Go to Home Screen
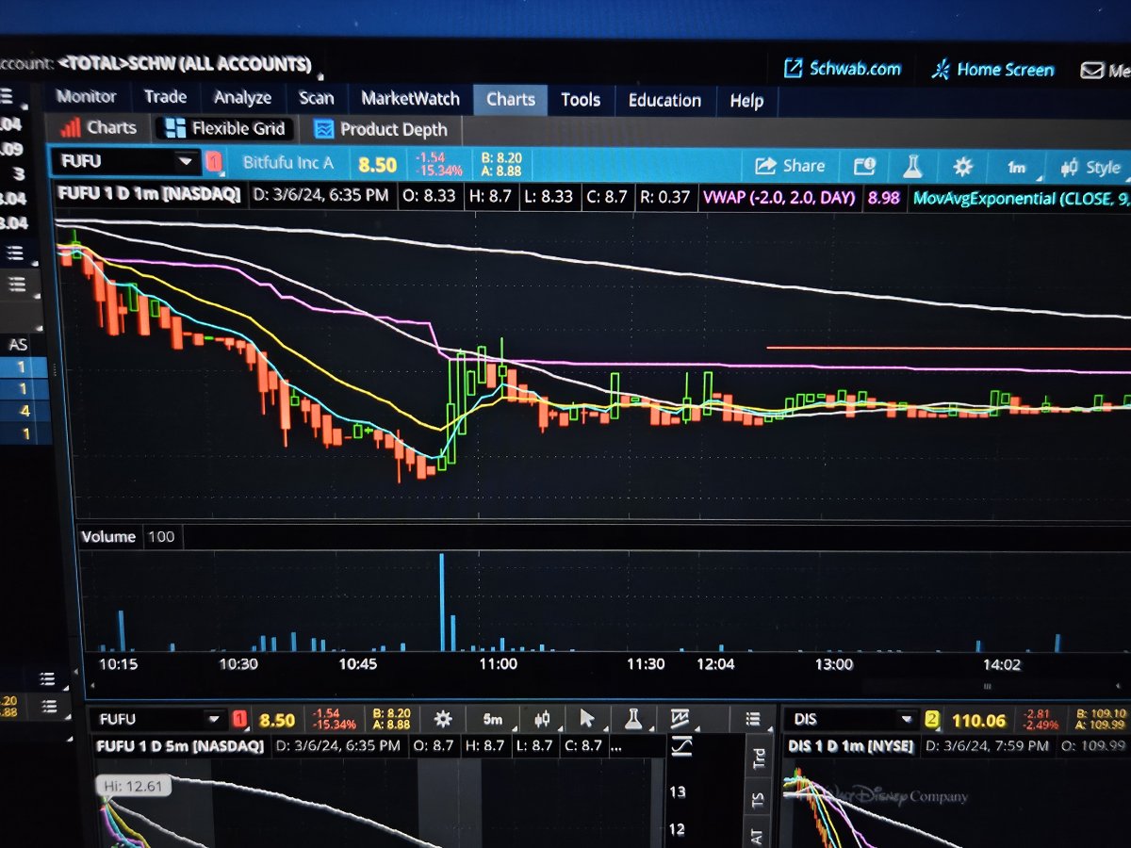Screen dimensions: 1131x848 coord(992,70)
